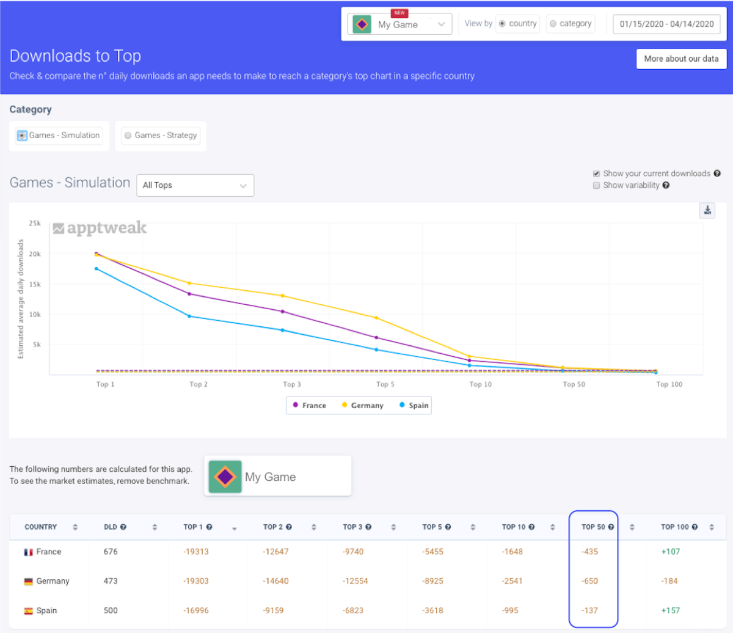Open the All Tops dropdown
Viewport: 733px width, 633px height.
(x=195, y=185)
